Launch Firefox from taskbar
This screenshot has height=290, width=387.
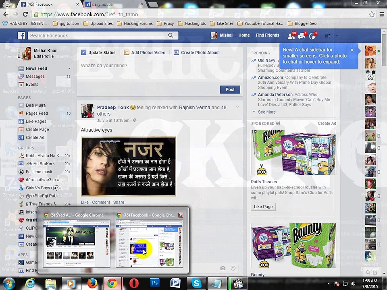(92, 284)
